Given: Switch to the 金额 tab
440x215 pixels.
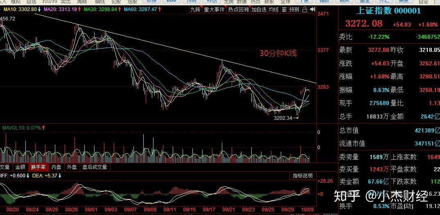Looking at the screenshot, I should pos(20,167).
